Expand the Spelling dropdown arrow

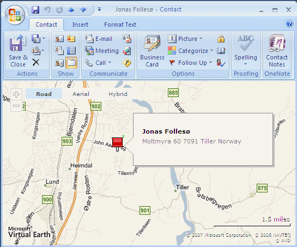click(245, 64)
